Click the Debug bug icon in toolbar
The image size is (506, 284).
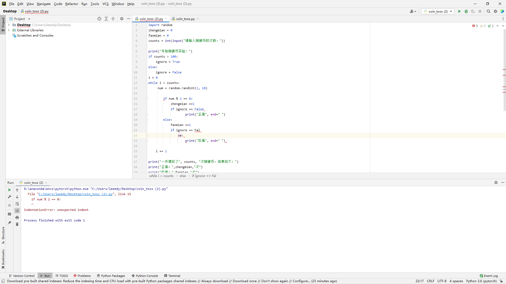(x=466, y=11)
